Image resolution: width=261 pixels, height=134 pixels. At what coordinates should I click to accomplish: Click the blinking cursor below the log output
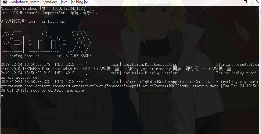coord(2,96)
